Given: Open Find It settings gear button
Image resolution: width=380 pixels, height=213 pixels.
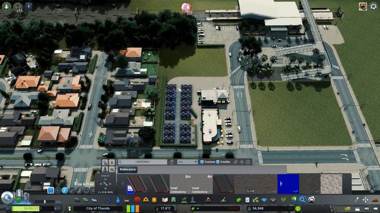Looking at the screenshot, I should 248,162.
